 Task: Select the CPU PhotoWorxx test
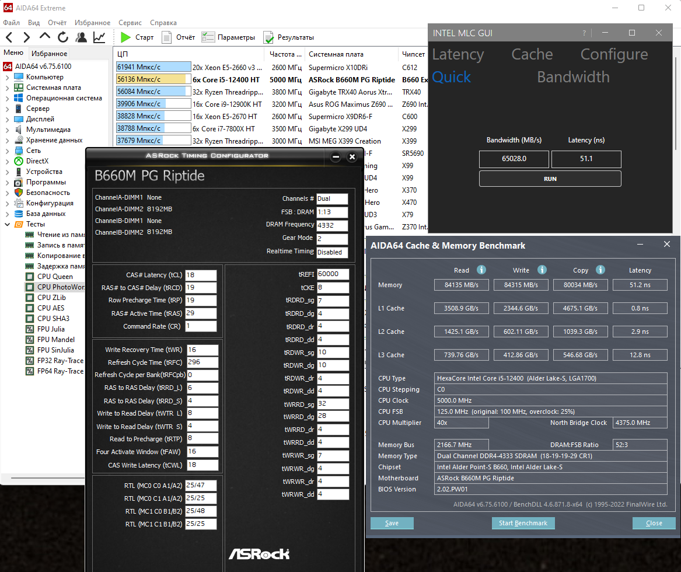[x=61, y=287]
